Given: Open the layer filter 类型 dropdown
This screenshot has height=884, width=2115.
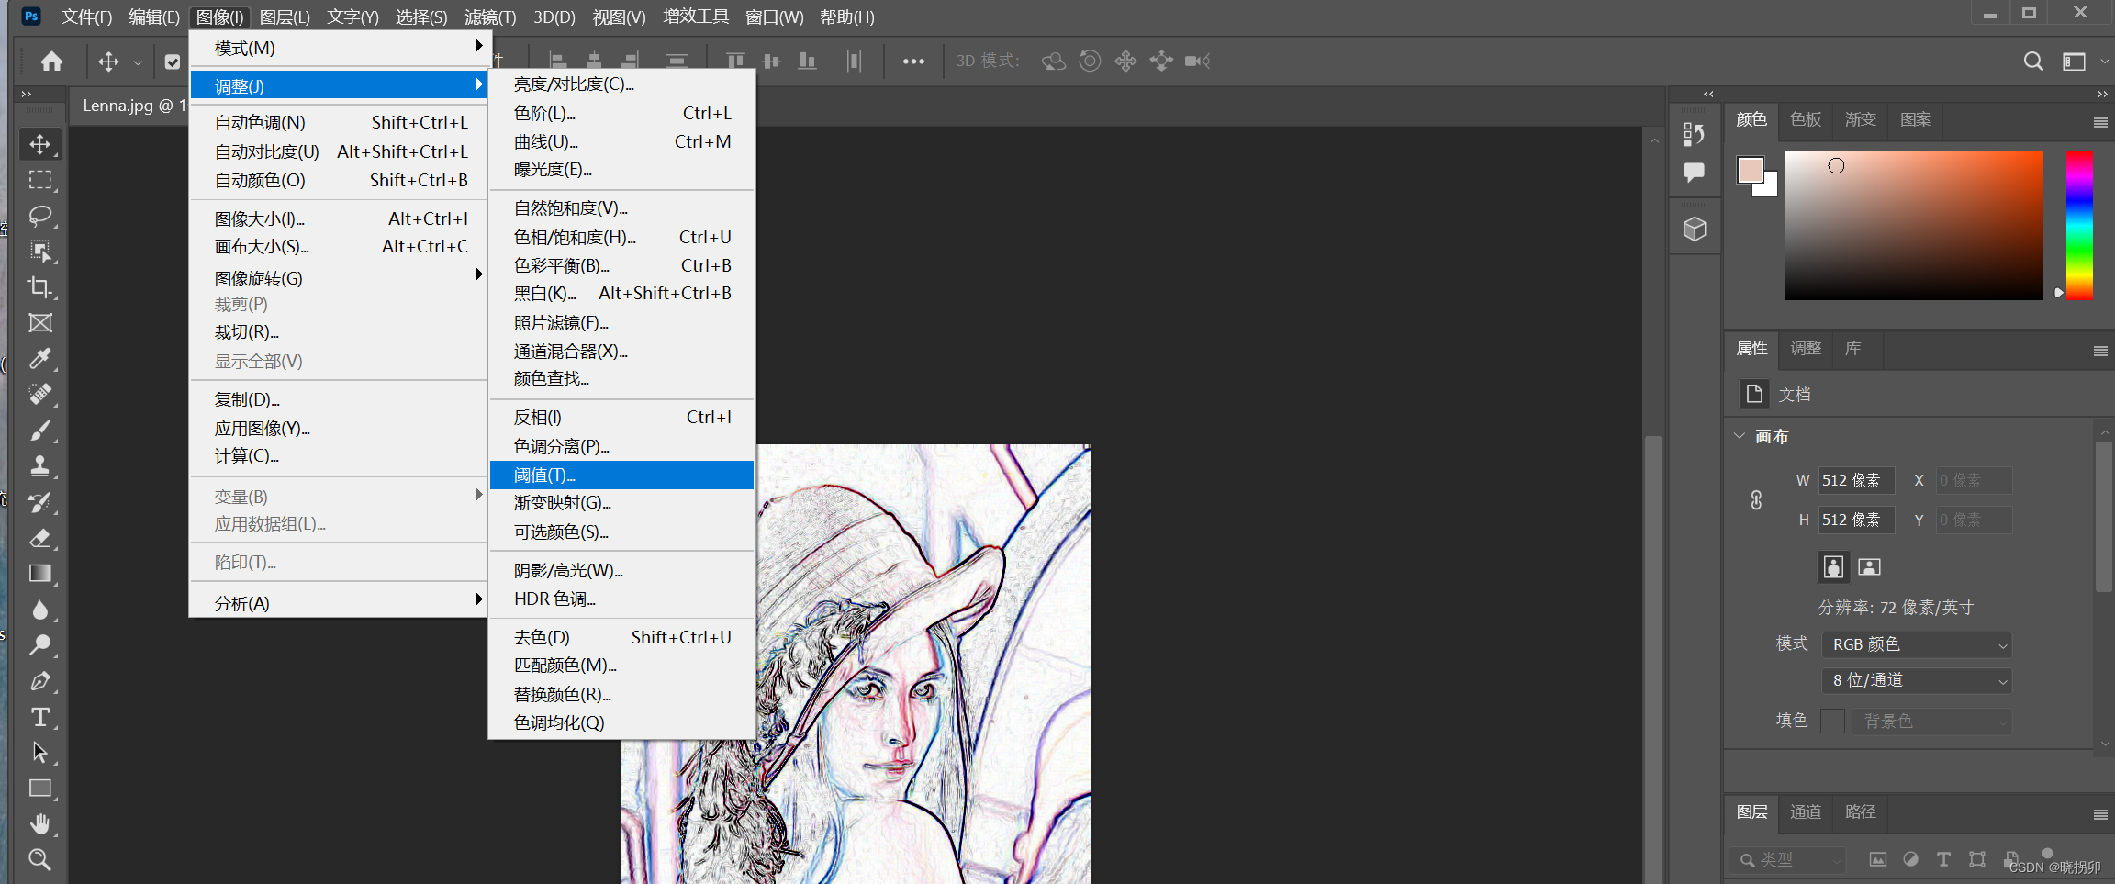Looking at the screenshot, I should [x=1788, y=860].
